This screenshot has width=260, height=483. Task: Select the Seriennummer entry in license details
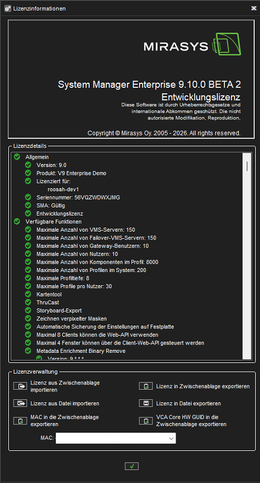click(x=78, y=197)
